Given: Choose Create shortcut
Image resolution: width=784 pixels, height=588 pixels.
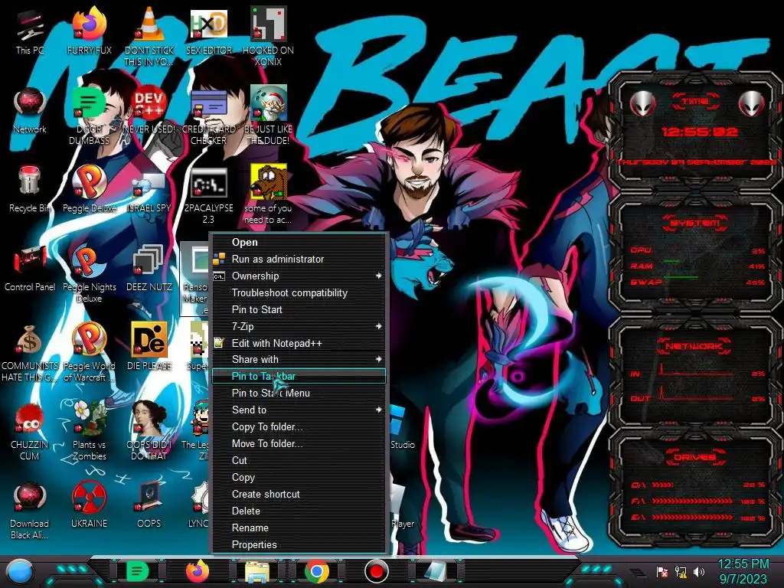Looking at the screenshot, I should tap(299, 494).
